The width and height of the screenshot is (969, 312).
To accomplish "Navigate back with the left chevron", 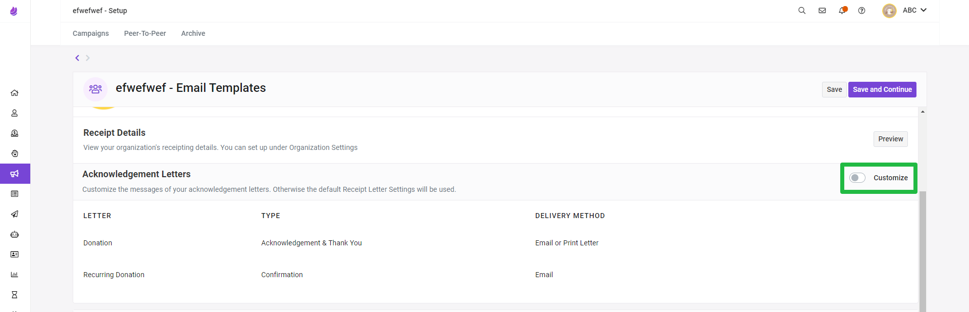I will coord(77,58).
